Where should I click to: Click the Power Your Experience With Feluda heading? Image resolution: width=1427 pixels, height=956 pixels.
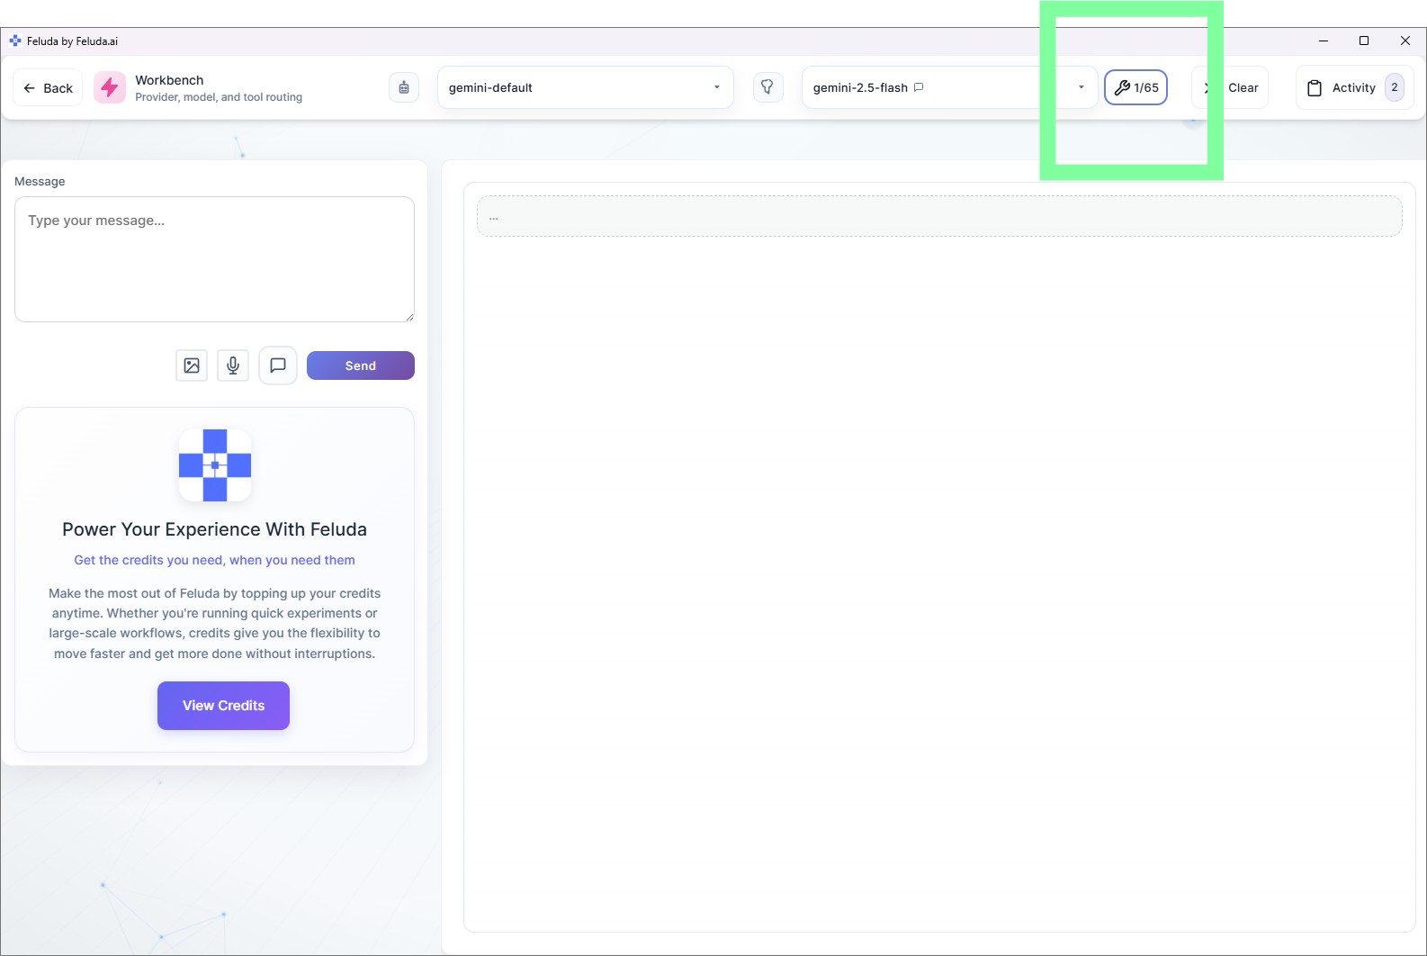click(214, 529)
